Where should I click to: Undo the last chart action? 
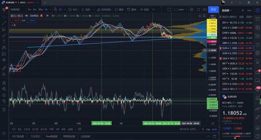click(154, 10)
